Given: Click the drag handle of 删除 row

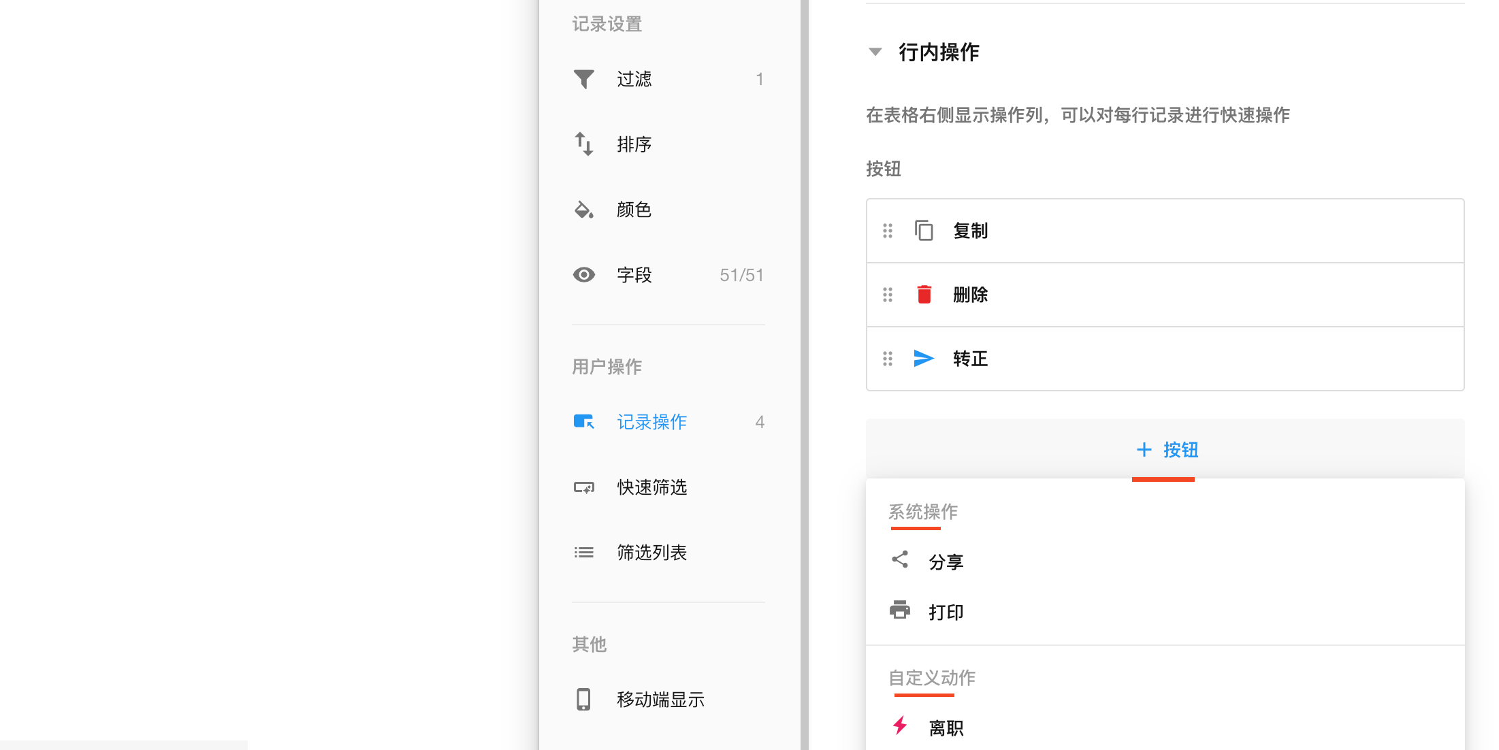Looking at the screenshot, I should [x=887, y=295].
